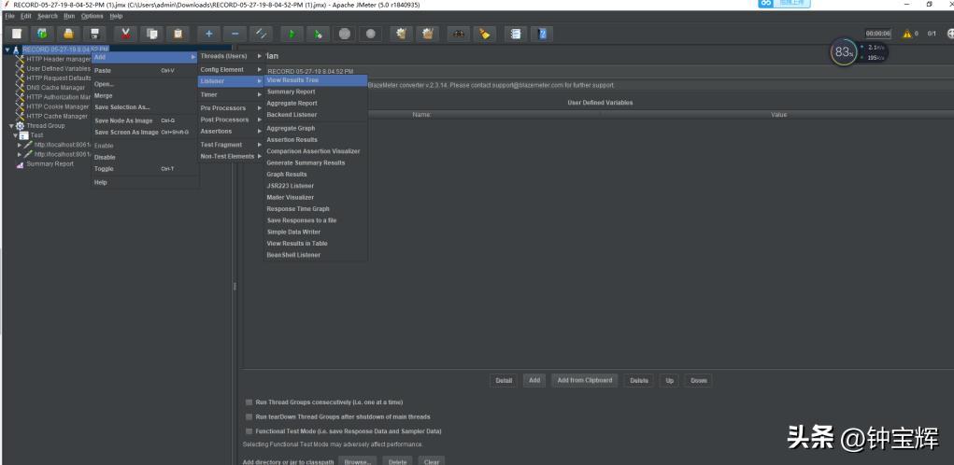Viewport: 954px width, 465px height.
Task: Click the 83% floating monitor widget
Action: click(843, 53)
